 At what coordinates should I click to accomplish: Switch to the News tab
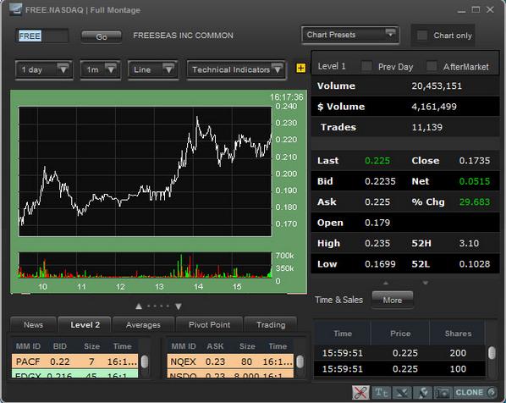(x=33, y=325)
